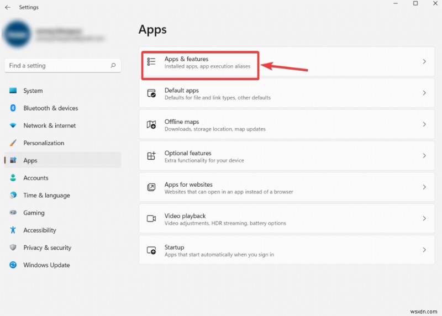Expand Offline maps with its chevron
Image resolution: width=442 pixels, height=316 pixels.
[424, 124]
